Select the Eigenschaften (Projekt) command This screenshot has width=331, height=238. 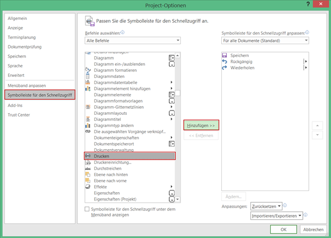click(x=130, y=199)
